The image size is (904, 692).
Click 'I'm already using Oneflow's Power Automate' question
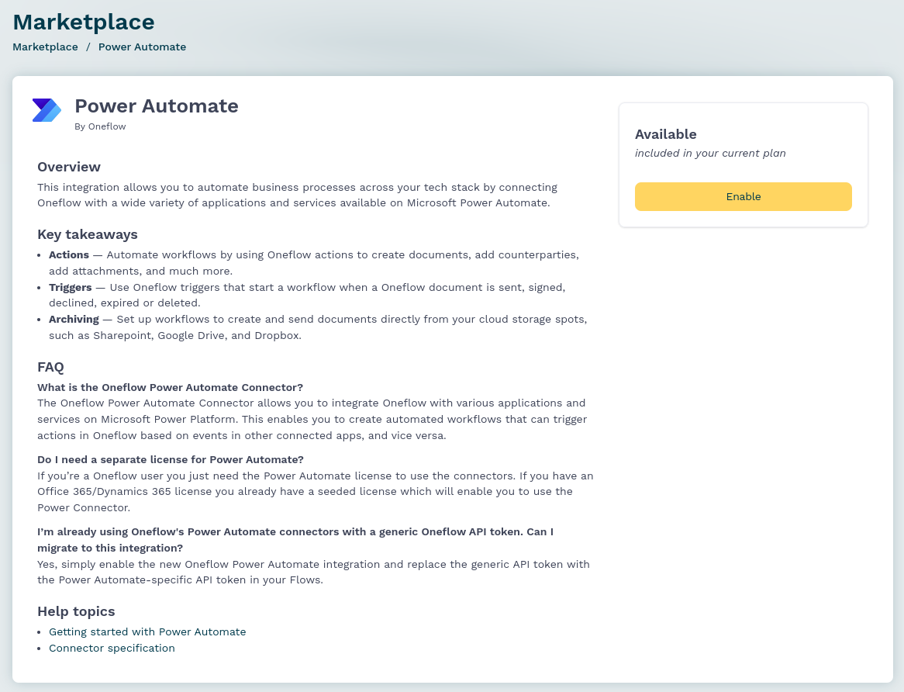click(295, 539)
